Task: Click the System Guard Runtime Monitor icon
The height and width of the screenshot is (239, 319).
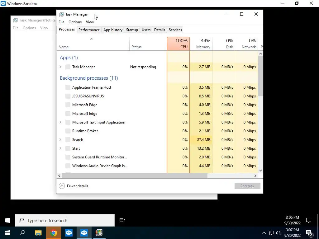Action: [68, 157]
